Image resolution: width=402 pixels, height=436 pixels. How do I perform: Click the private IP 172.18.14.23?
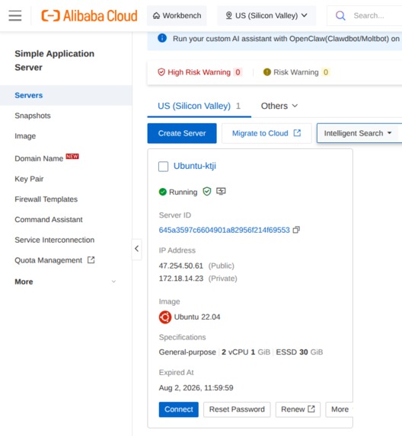click(x=181, y=278)
